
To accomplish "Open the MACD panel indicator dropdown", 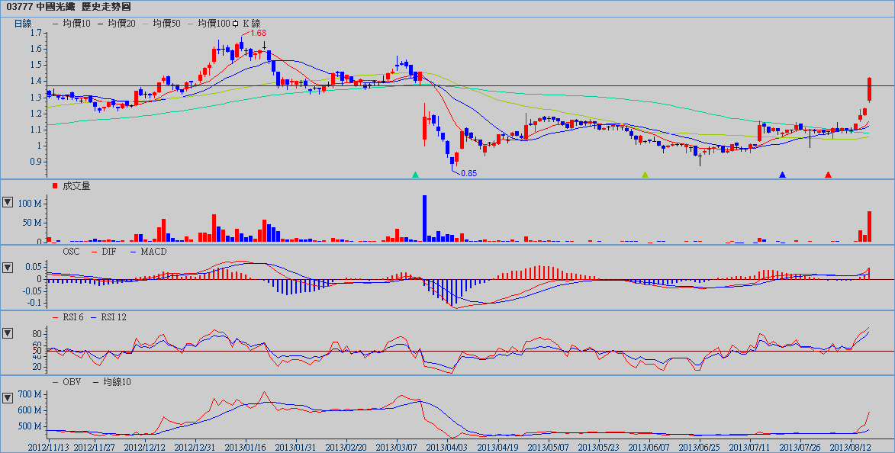I will tap(8, 268).
